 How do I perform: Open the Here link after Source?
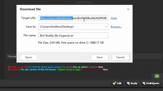pyautogui.click(x=101, y=67)
